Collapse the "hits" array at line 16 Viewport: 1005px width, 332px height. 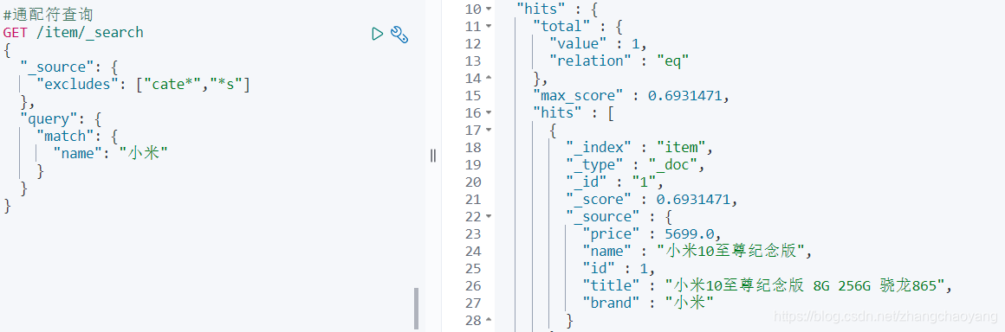click(489, 113)
